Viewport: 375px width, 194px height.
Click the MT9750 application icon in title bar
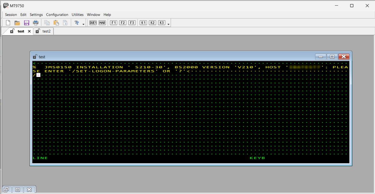click(6, 5)
